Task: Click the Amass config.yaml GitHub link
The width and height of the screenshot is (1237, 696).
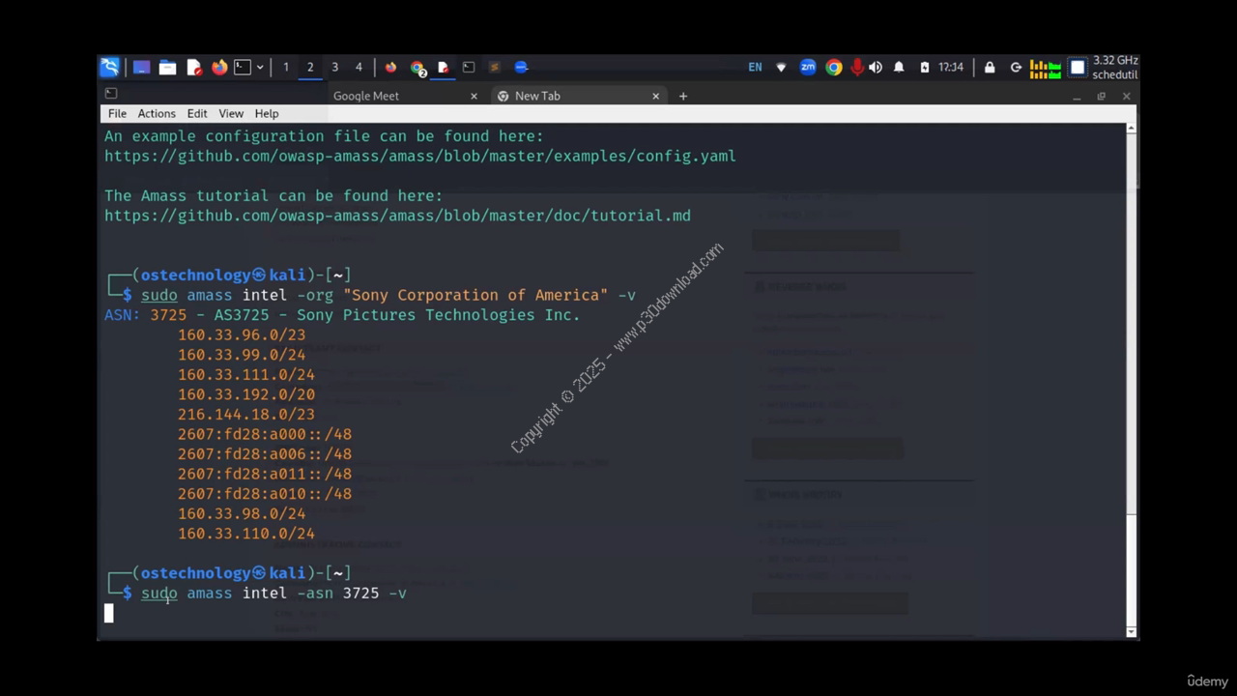Action: (x=419, y=156)
